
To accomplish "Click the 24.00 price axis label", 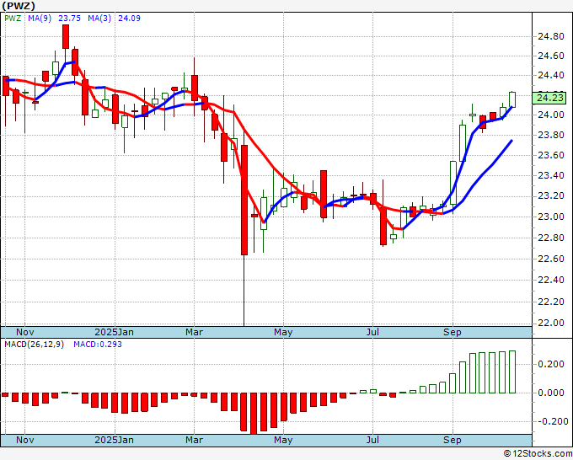I will pos(551,115).
